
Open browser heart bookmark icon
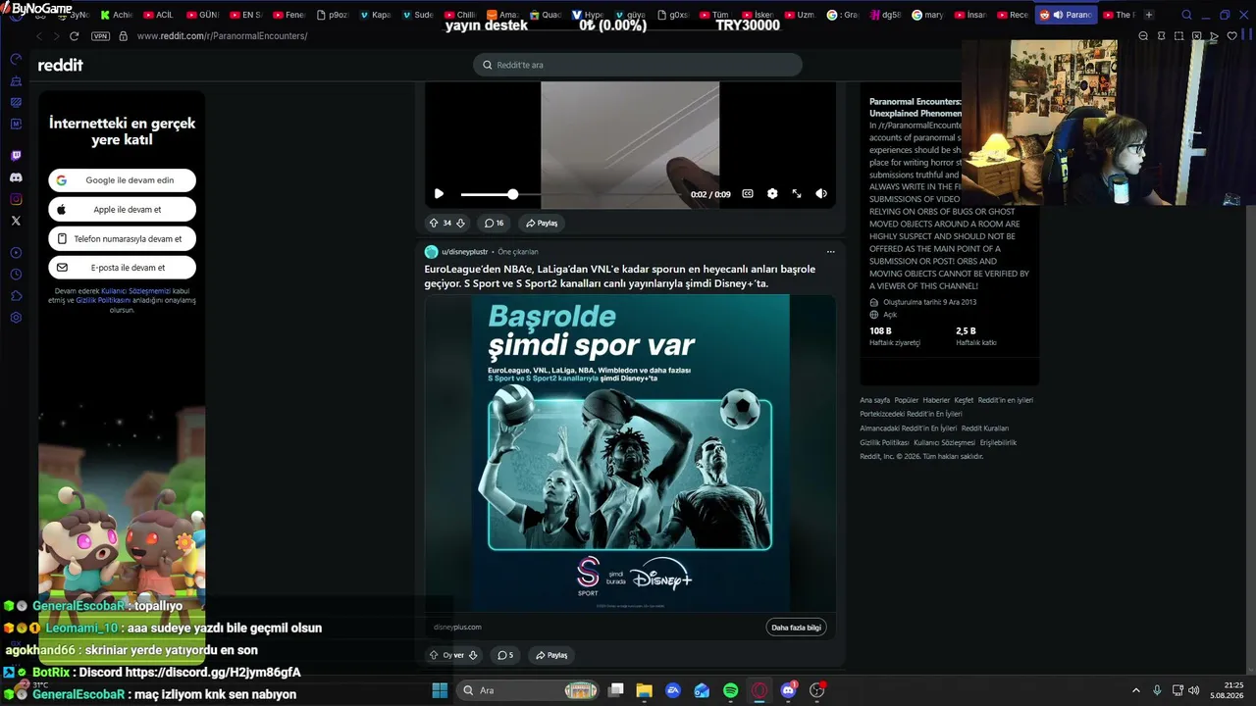pos(1232,36)
